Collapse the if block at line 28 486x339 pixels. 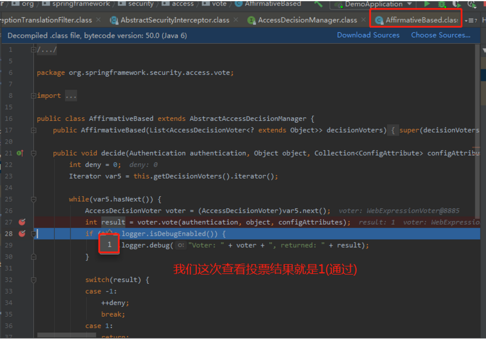(33, 234)
